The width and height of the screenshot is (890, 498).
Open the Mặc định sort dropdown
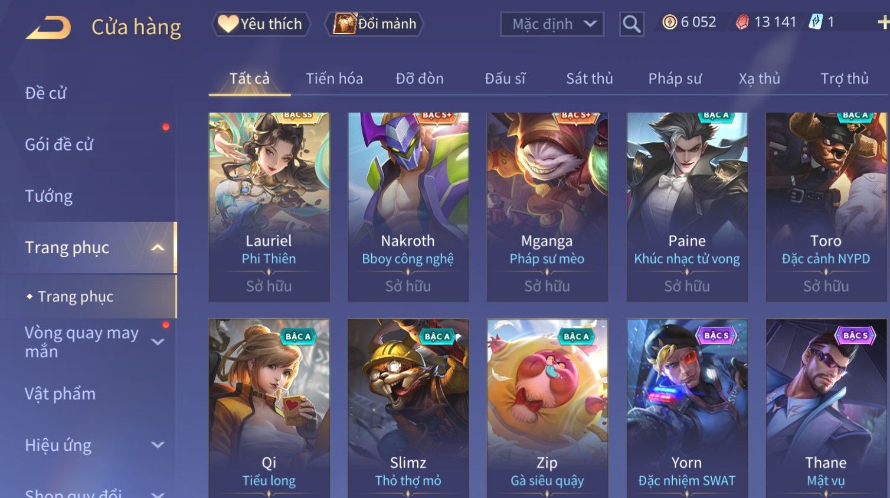(x=552, y=24)
